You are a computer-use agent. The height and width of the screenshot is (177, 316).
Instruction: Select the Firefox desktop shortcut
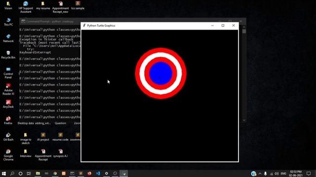pyautogui.click(x=8, y=120)
